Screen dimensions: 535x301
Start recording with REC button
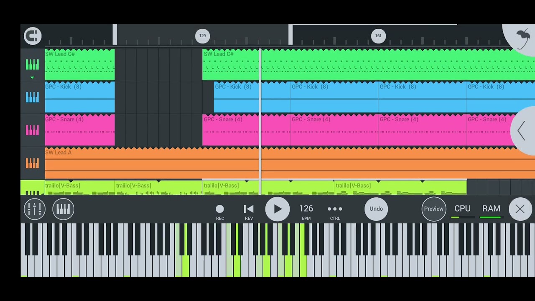tap(220, 212)
